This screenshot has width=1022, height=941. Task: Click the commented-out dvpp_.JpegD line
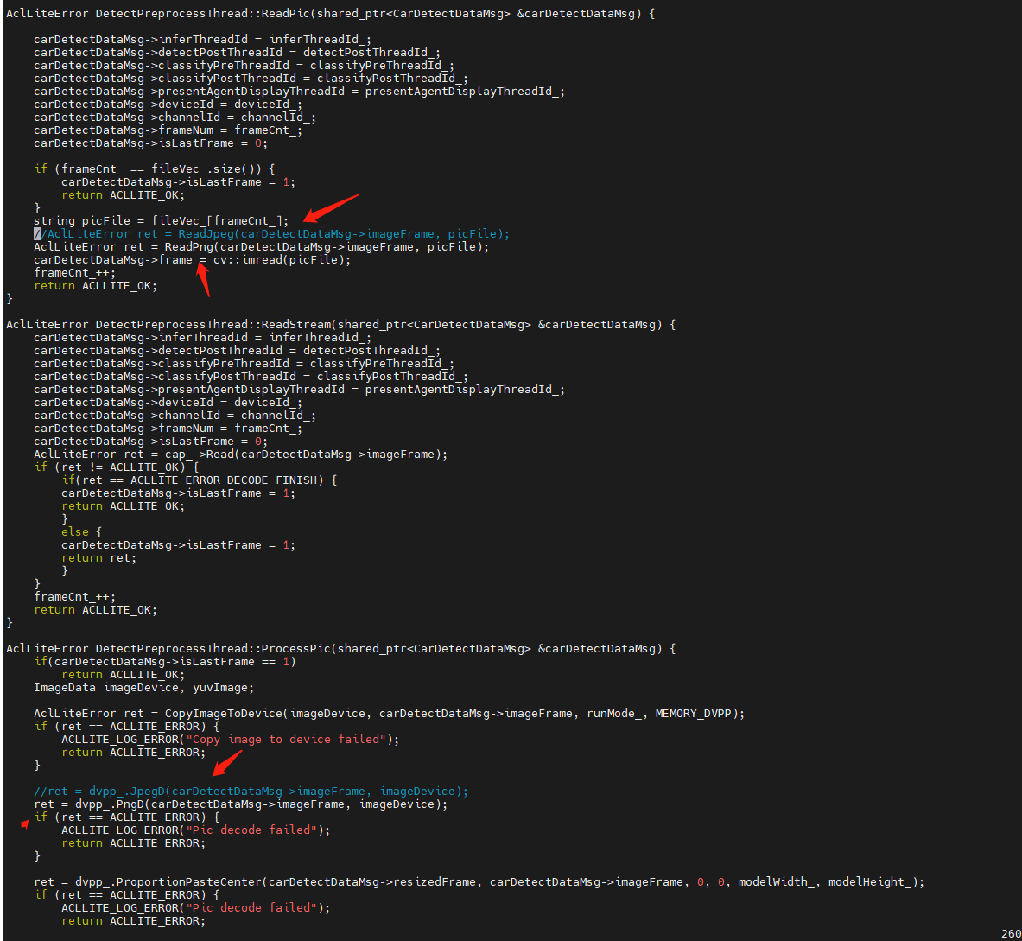pos(251,792)
